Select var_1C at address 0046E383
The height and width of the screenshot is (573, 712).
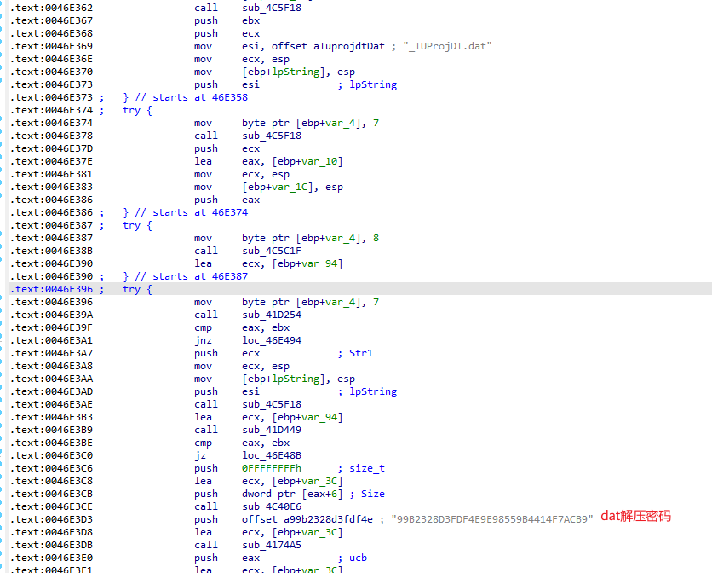point(290,187)
